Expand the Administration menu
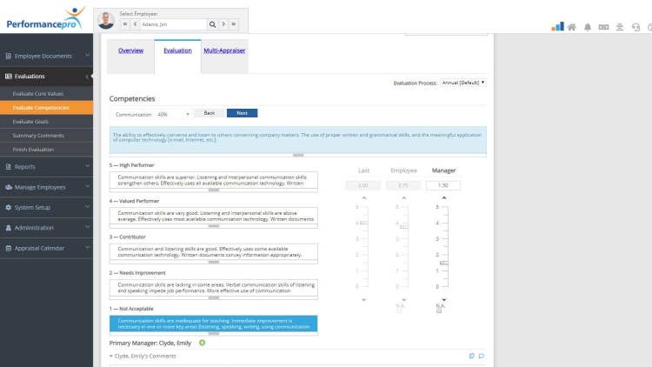Screen dimensions: 652x367 (x=87, y=227)
